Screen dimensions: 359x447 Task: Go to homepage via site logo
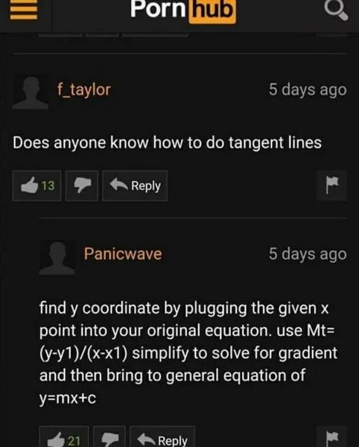(x=183, y=10)
